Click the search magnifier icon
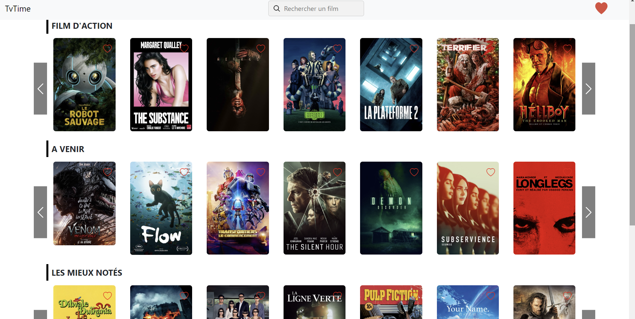Image resolution: width=635 pixels, height=319 pixels. pos(277,9)
